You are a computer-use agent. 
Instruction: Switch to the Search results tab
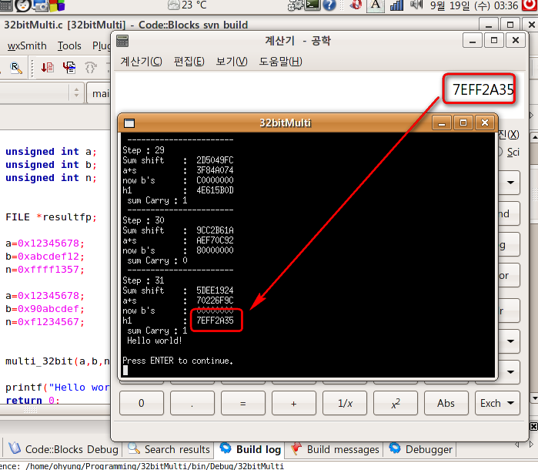[169, 449]
